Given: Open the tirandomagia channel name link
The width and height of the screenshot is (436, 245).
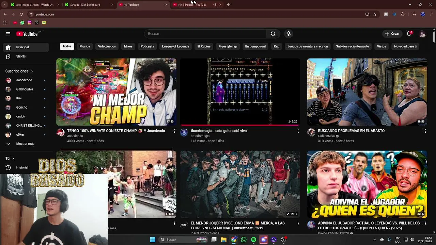Looking at the screenshot, I should (200, 136).
